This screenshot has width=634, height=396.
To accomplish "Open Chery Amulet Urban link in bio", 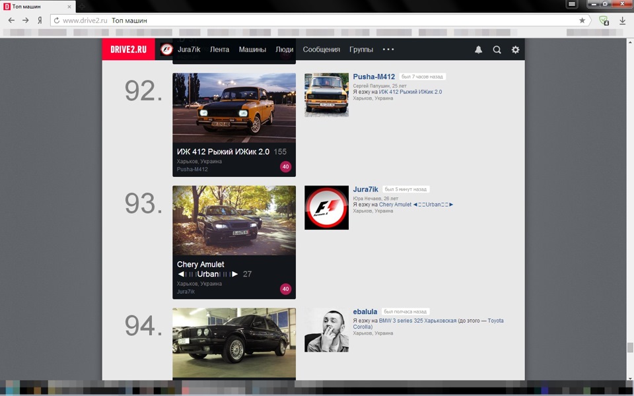I will coord(416,205).
